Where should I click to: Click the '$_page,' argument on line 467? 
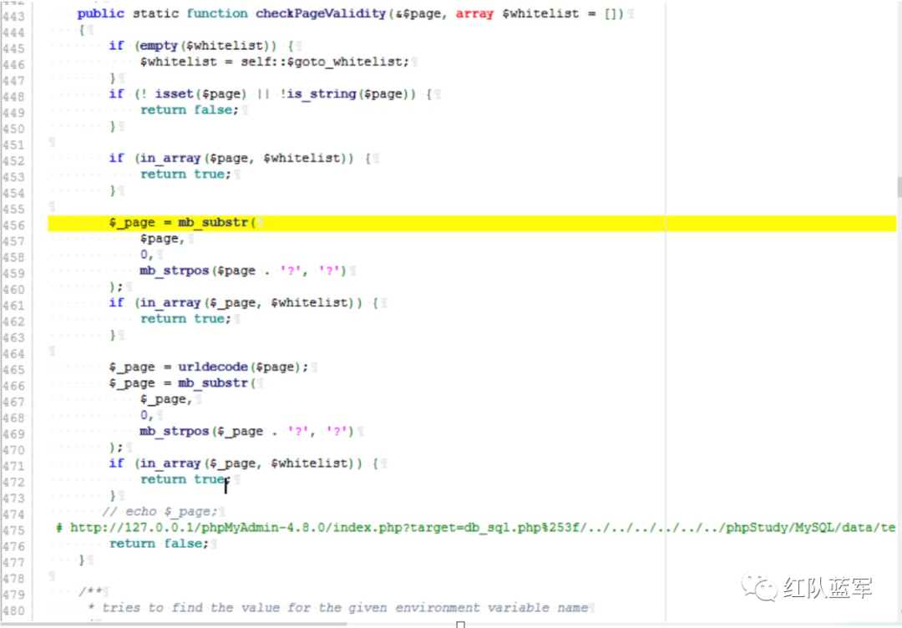pyautogui.click(x=166, y=399)
